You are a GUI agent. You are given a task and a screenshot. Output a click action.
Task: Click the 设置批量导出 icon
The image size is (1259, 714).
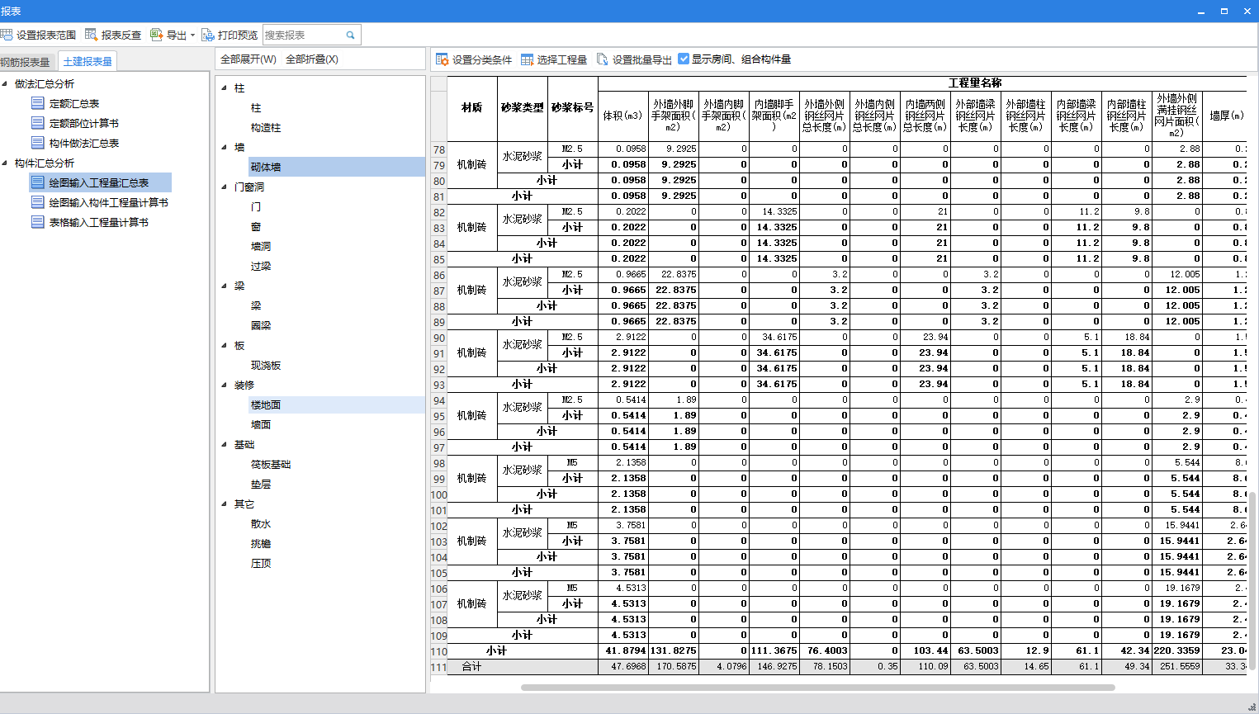point(602,59)
